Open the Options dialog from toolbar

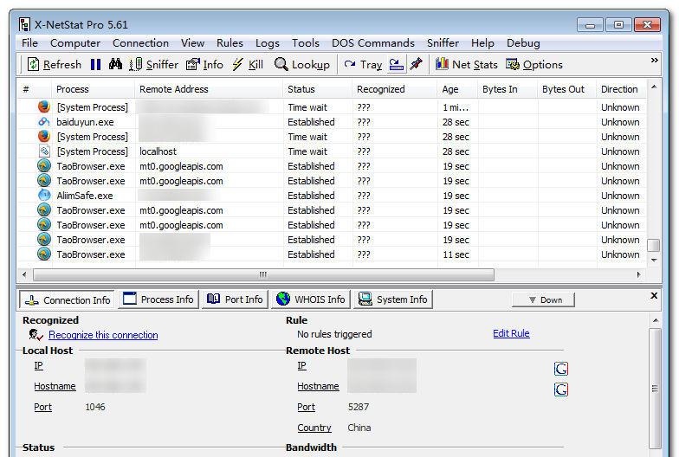tap(533, 64)
